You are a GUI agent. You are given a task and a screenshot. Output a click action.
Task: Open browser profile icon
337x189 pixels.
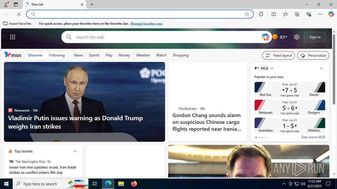[x=6, y=4]
